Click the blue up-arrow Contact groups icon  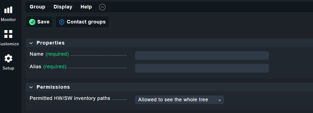(x=62, y=22)
